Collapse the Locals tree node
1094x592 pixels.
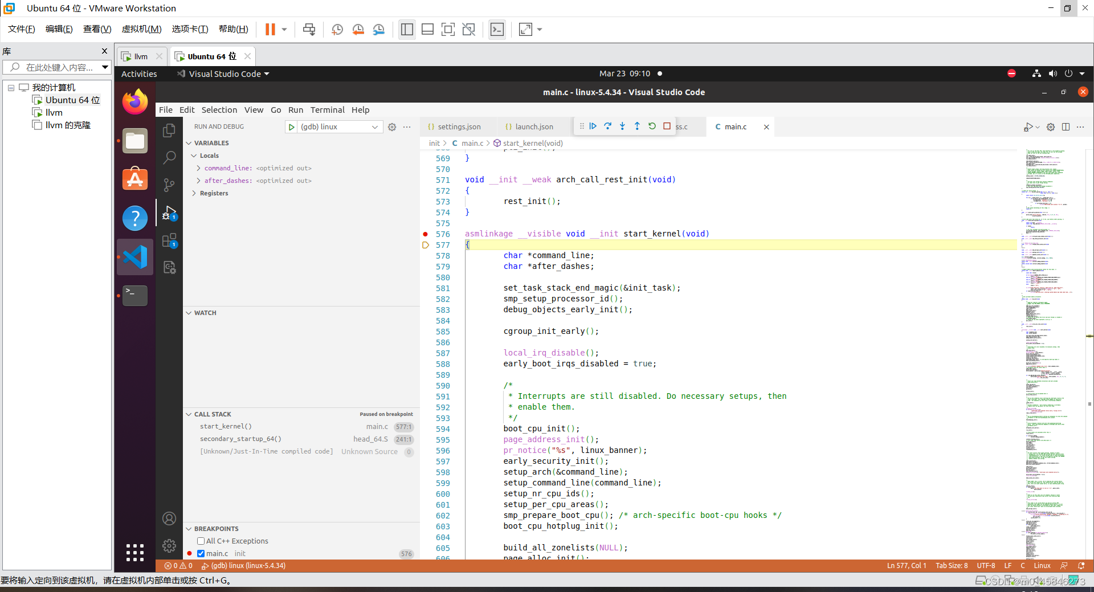pos(194,156)
